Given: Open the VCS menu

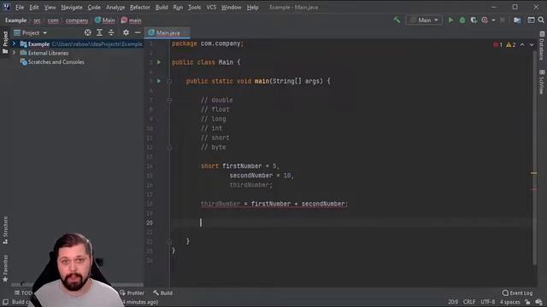Looking at the screenshot, I should 211,7.
